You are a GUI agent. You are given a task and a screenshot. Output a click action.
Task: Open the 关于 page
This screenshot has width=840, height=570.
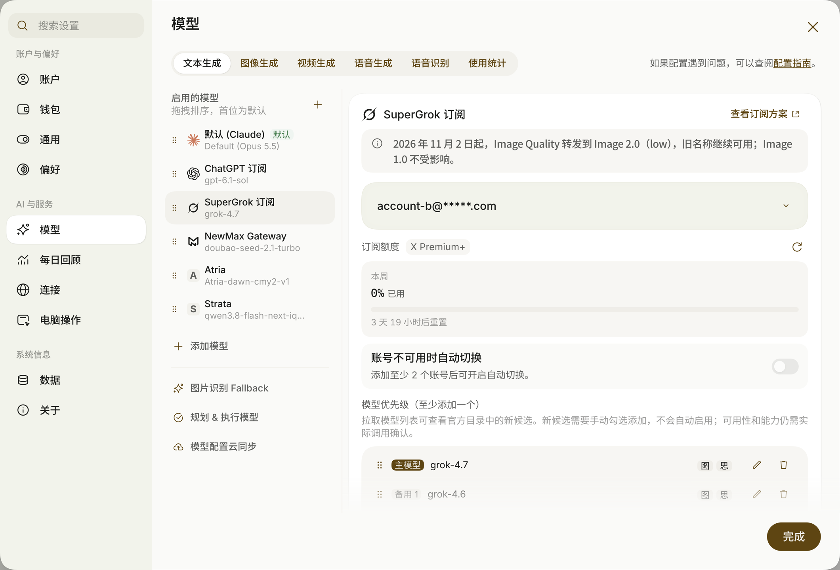click(x=76, y=410)
